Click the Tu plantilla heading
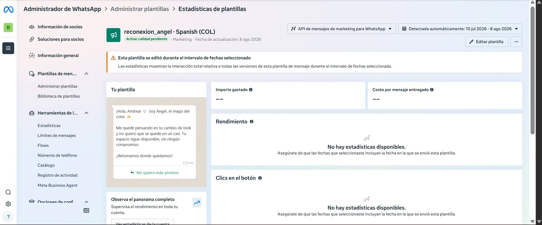This screenshot has width=542, height=225. coord(123,90)
